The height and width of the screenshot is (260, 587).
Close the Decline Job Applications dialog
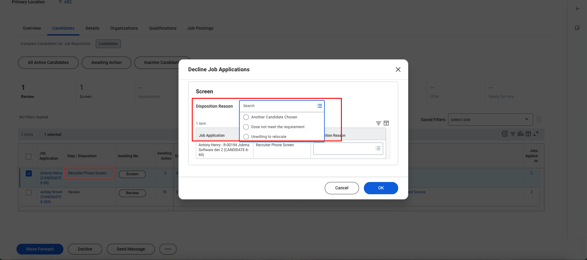[398, 69]
